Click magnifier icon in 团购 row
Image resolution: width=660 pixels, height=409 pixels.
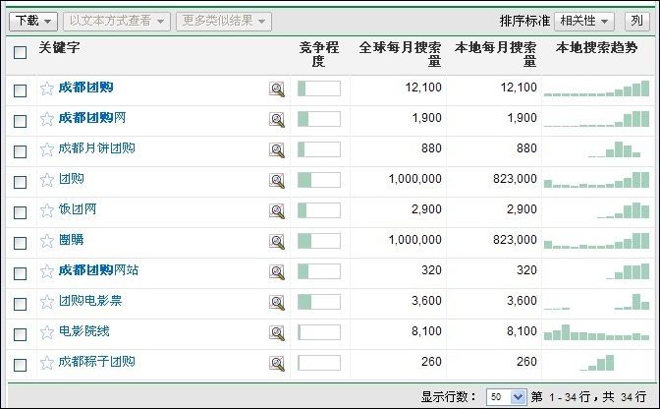277,181
